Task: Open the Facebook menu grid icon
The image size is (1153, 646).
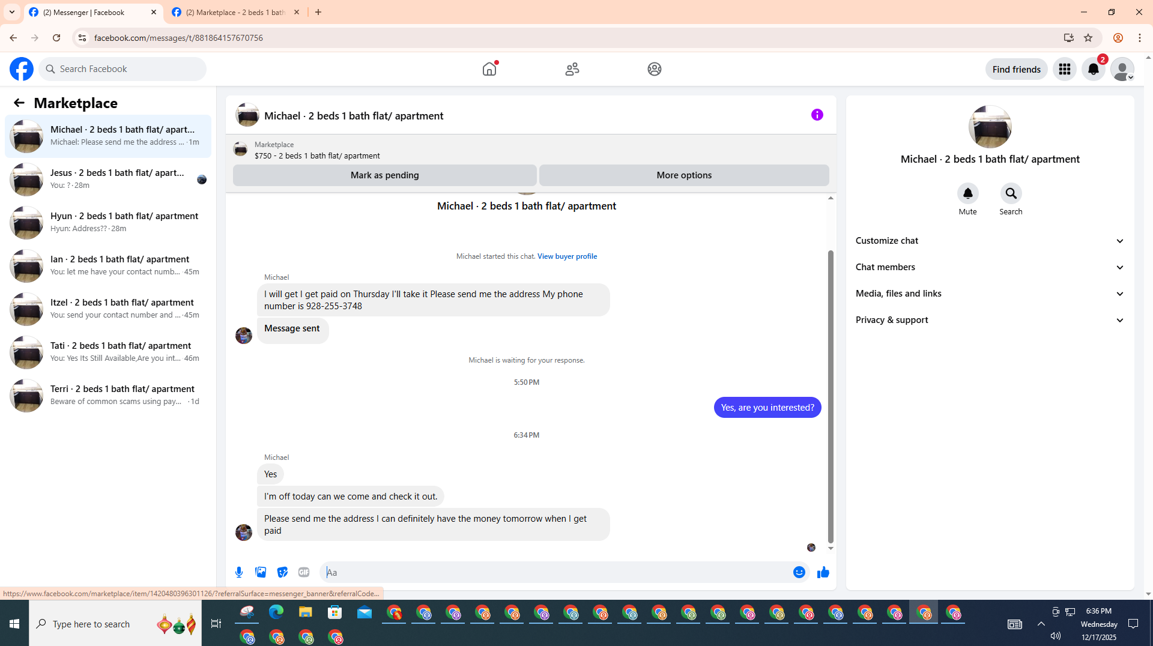Action: point(1065,69)
